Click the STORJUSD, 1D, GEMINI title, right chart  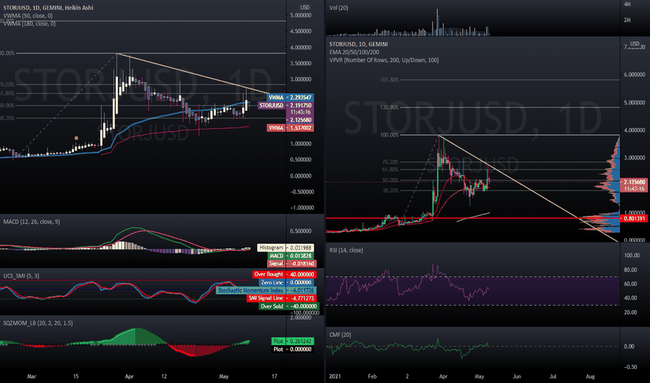[x=358, y=45]
